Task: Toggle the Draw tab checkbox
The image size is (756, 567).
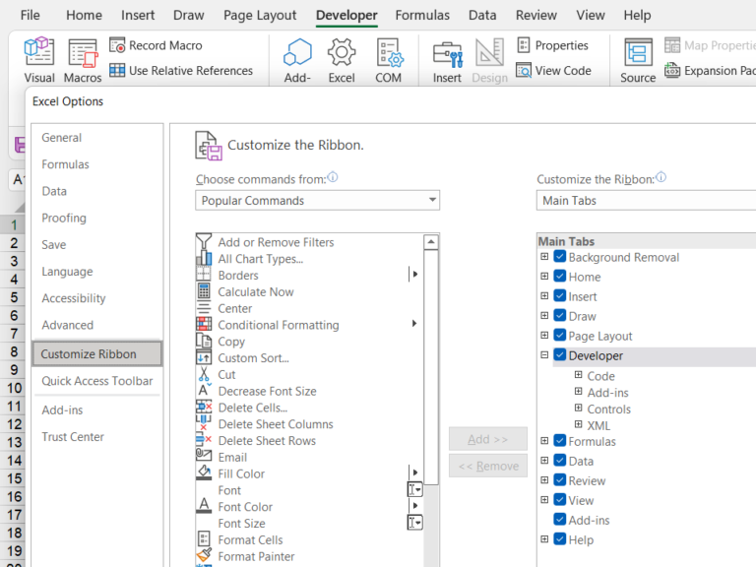Action: point(560,316)
